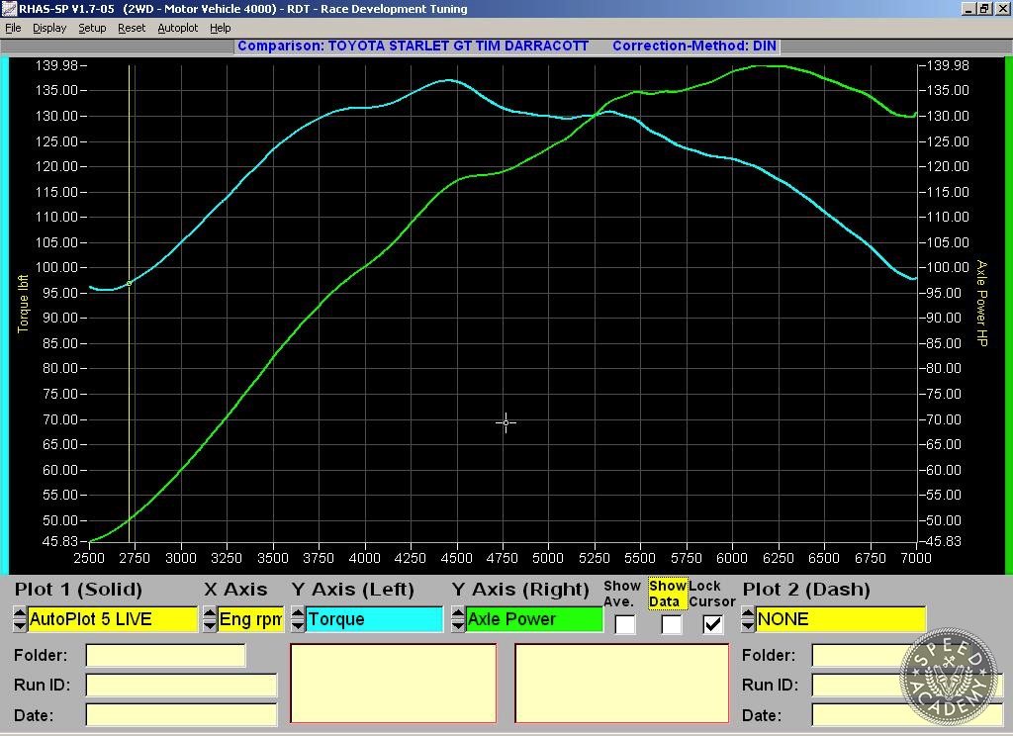
Task: Open the Autoplot menu
Action: pyautogui.click(x=178, y=28)
